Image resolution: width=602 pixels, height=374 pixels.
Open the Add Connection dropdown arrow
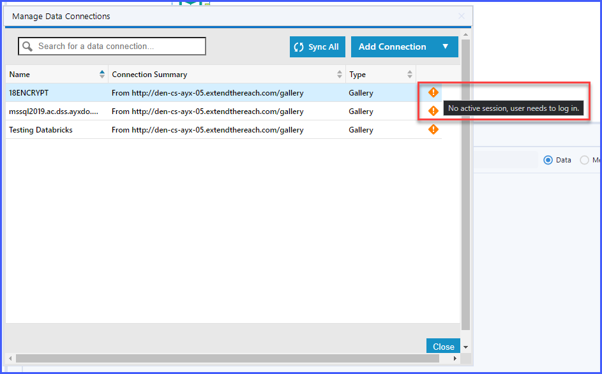coord(446,47)
